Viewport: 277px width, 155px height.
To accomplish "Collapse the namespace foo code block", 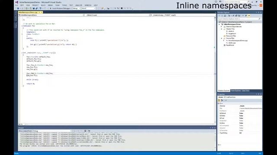I will 22,26.
